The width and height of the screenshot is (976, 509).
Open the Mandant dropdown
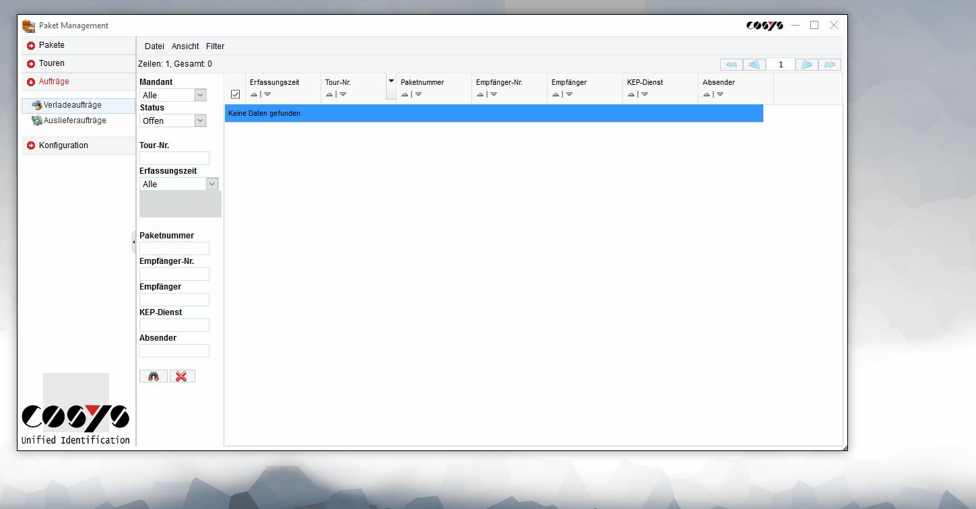200,94
